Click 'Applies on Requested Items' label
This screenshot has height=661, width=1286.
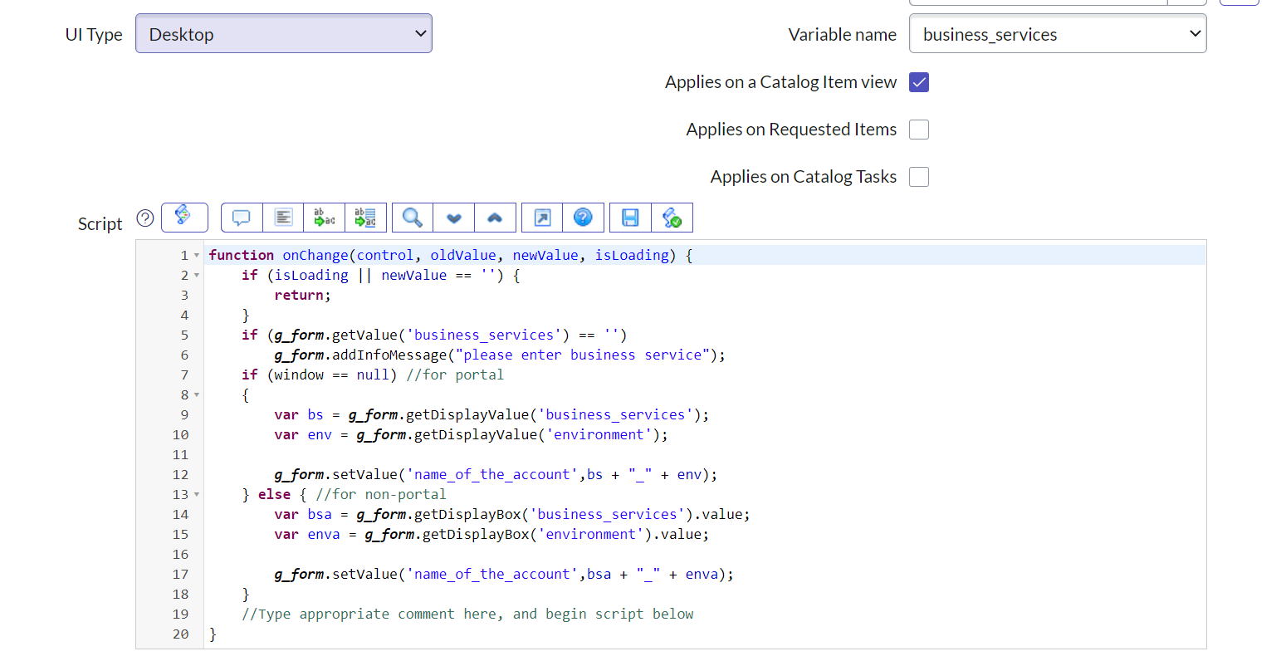[x=791, y=130]
